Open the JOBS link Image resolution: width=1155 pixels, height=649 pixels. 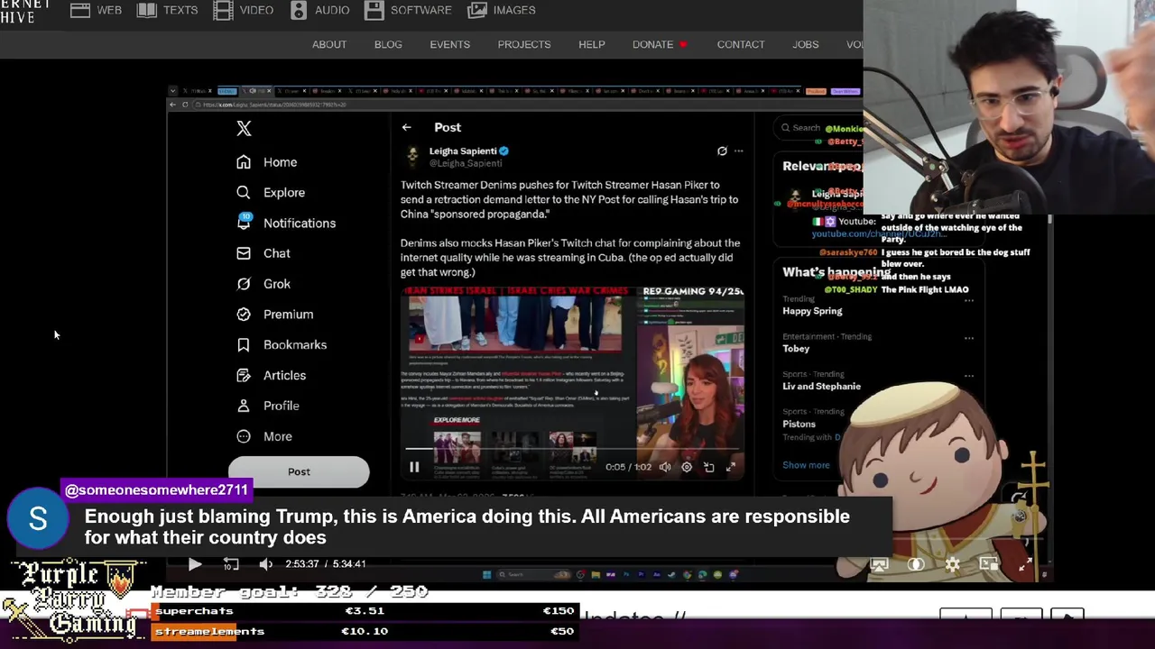point(806,44)
